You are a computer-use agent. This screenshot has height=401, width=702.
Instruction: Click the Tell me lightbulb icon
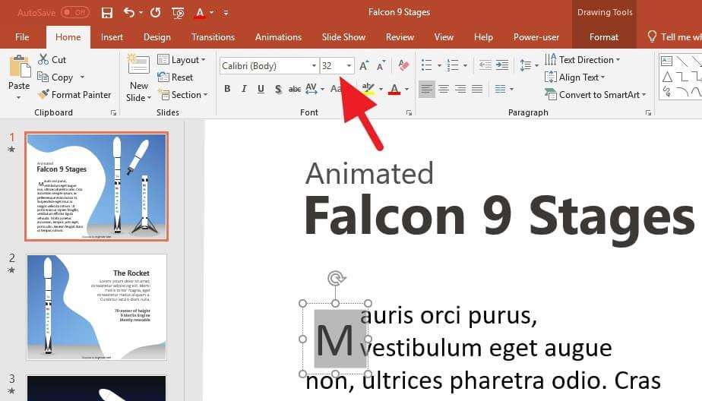652,36
